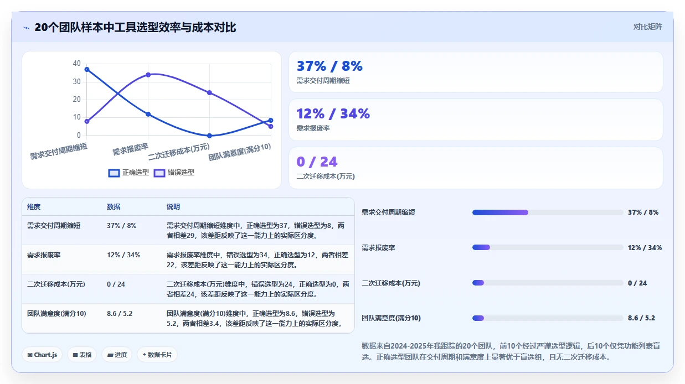Select the 进度 tag chip
The image size is (685, 384).
[117, 355]
